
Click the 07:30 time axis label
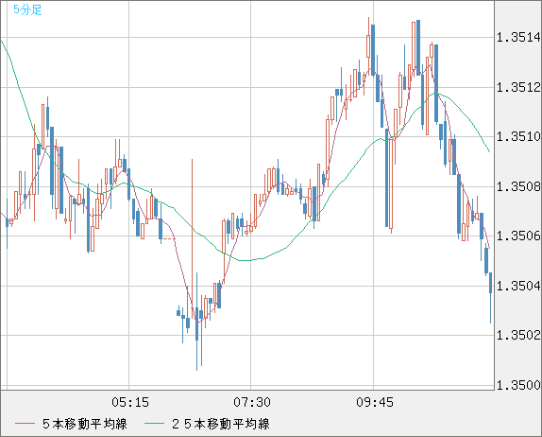click(252, 402)
